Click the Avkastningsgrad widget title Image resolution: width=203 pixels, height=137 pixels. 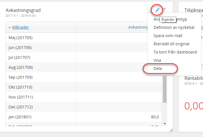click(23, 10)
